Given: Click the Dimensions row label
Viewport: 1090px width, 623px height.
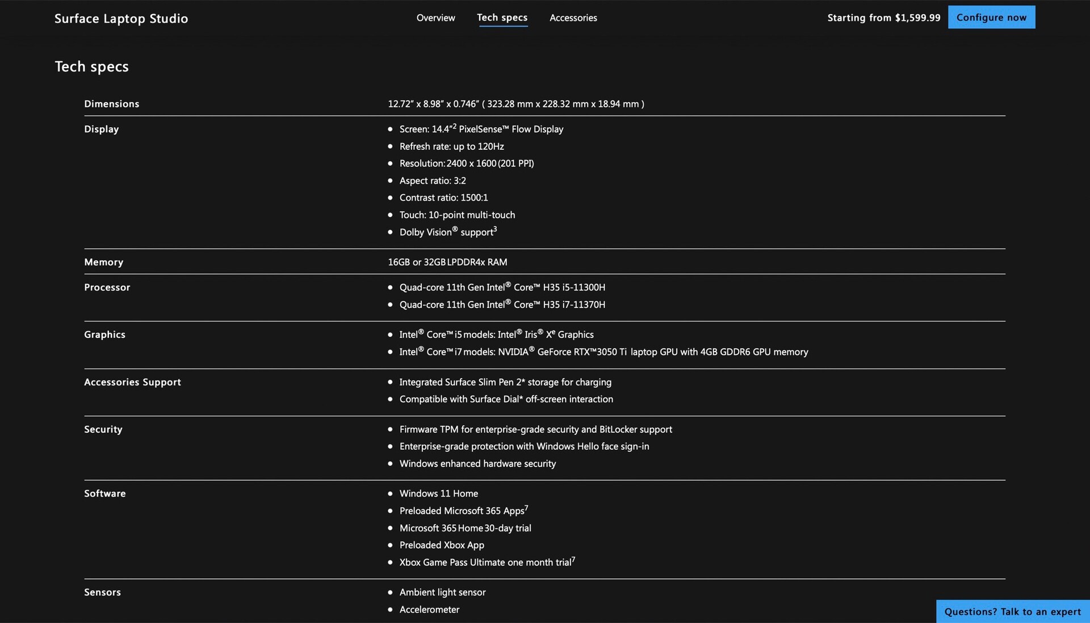Looking at the screenshot, I should pos(111,104).
